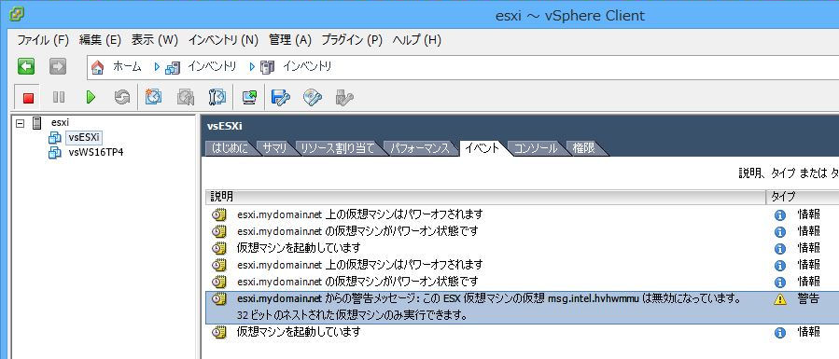This screenshot has height=359, width=839.
Task: Switch to the サマリ tab
Action: (x=274, y=148)
